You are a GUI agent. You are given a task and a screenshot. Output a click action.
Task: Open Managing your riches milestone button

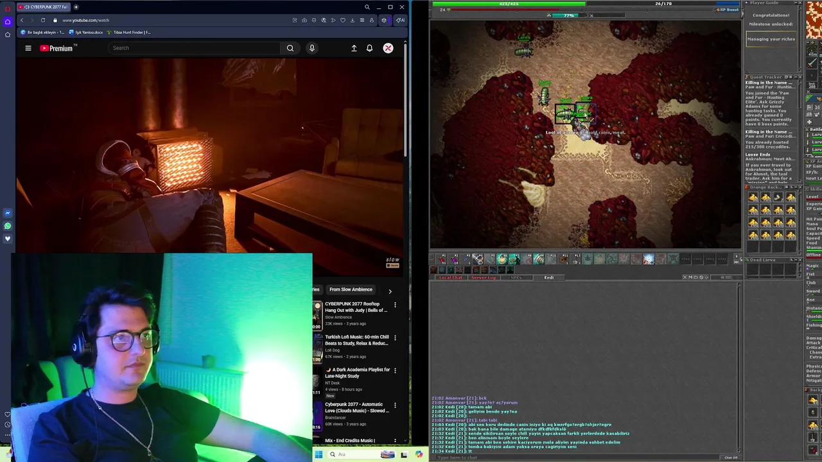771,39
